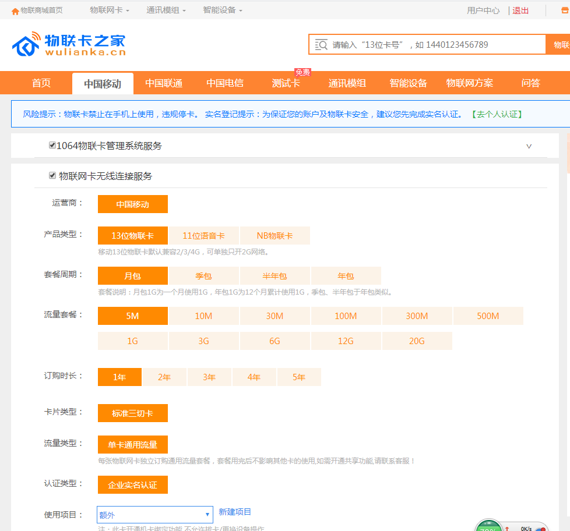
Task: Click the 物联卡之家 site logo
Action: click(x=69, y=45)
